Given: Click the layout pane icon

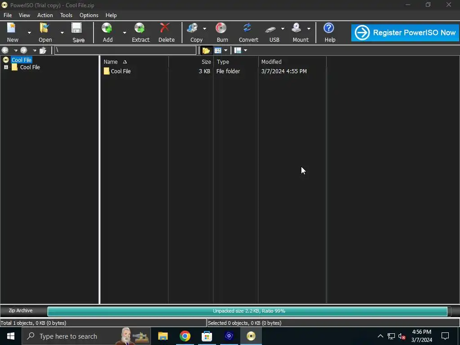Looking at the screenshot, I should tap(238, 50).
